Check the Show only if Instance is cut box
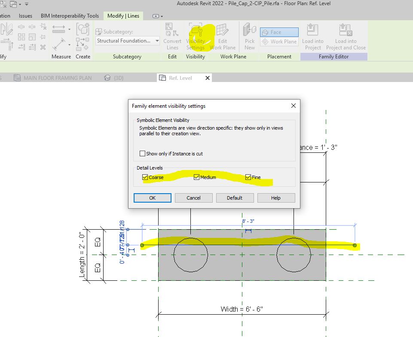413x337 pixels. click(142, 154)
